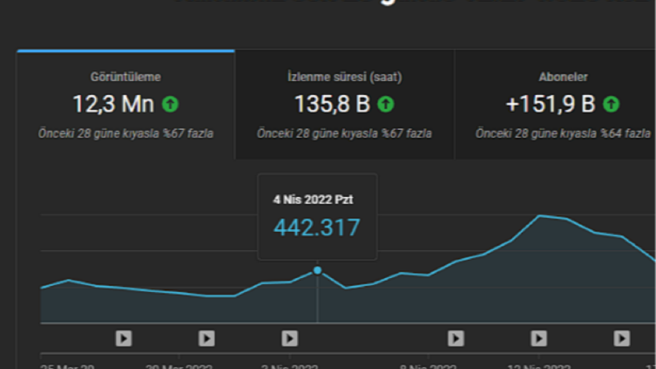Image resolution: width=656 pixels, height=369 pixels.
Task: Click the +151,9 B subscribers total
Action: (551, 104)
